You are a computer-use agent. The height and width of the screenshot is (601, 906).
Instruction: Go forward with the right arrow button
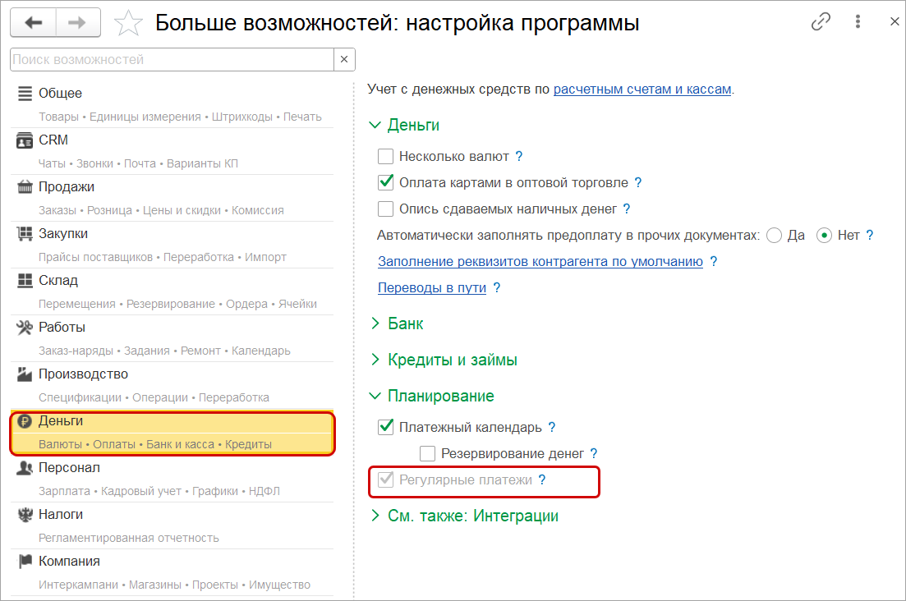pos(77,22)
